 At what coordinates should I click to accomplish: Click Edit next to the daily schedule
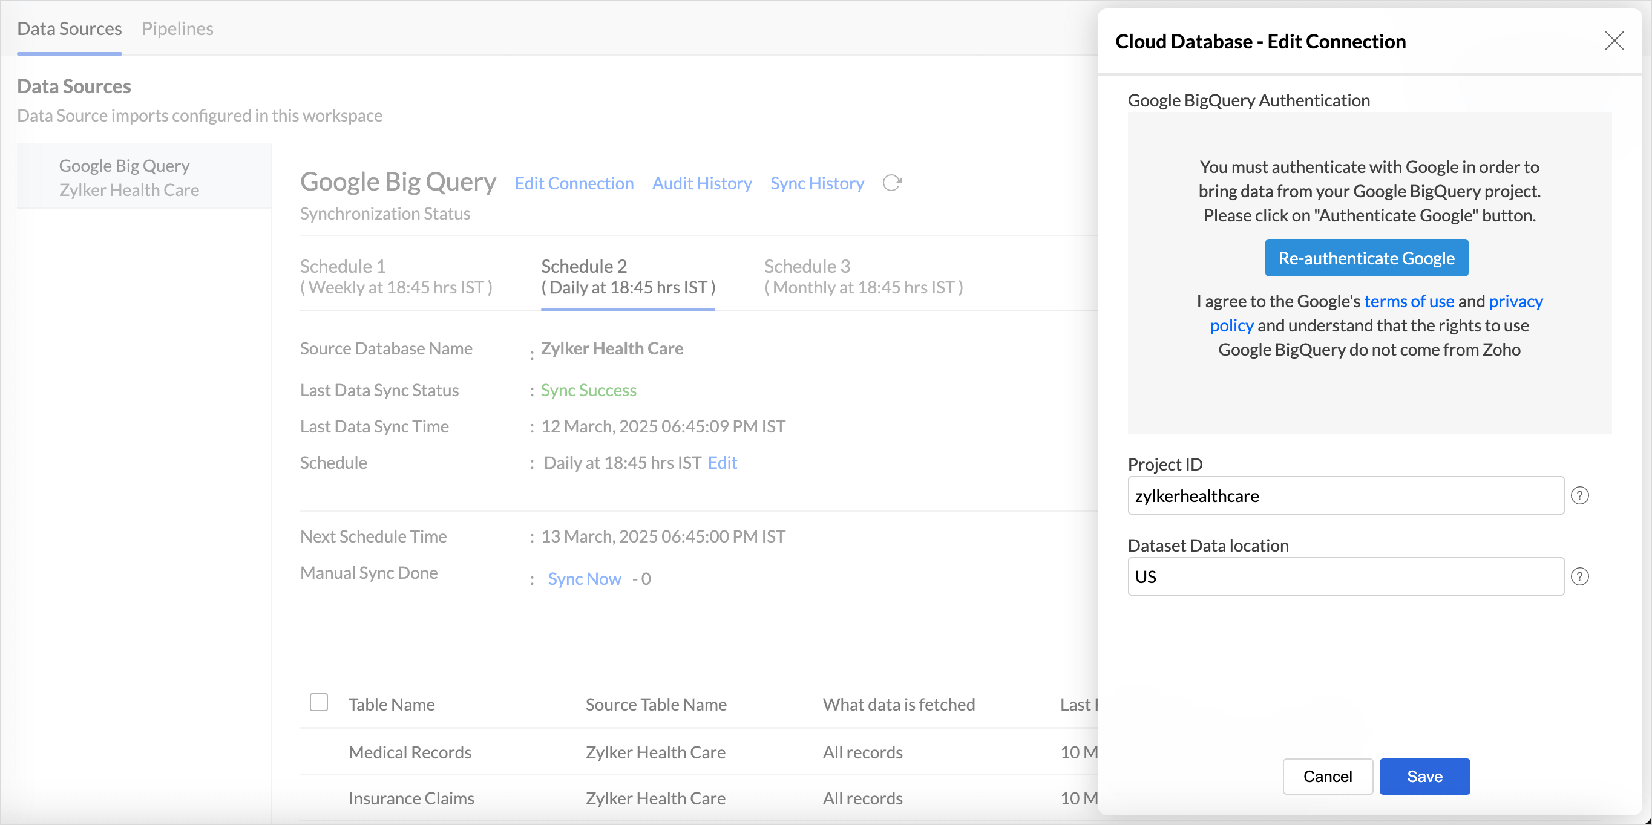[x=722, y=463]
